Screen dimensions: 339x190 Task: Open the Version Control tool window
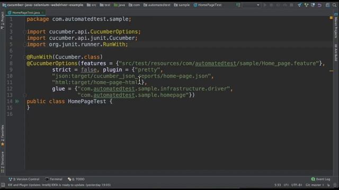pyautogui.click(x=24, y=179)
